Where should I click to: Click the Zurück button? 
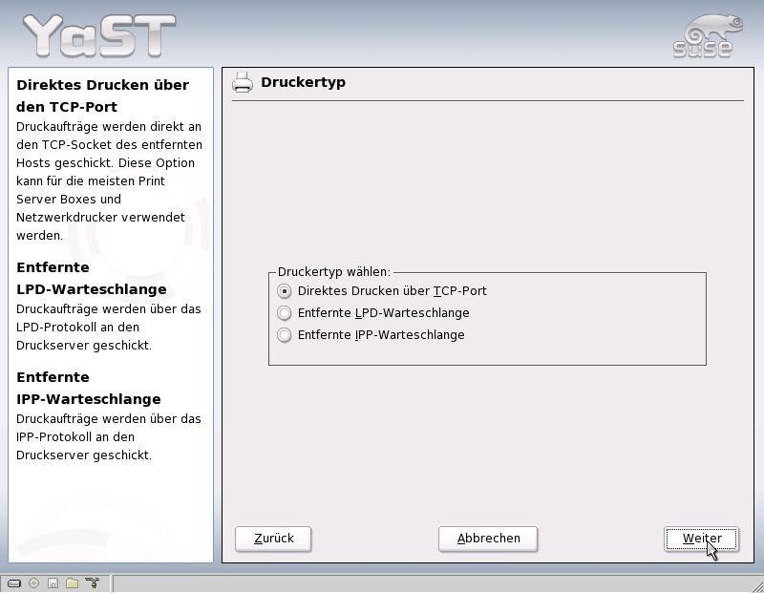[273, 539]
